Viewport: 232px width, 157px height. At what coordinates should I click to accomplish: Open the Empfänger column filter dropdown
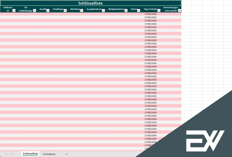65,10
